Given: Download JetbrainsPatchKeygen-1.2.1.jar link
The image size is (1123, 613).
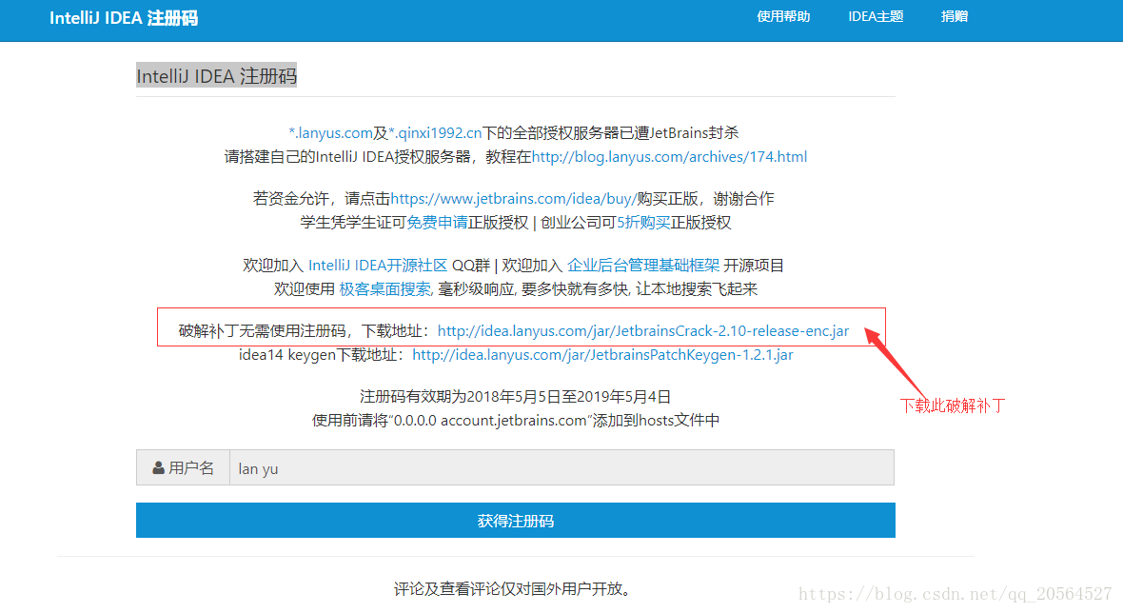Looking at the screenshot, I should click(602, 354).
